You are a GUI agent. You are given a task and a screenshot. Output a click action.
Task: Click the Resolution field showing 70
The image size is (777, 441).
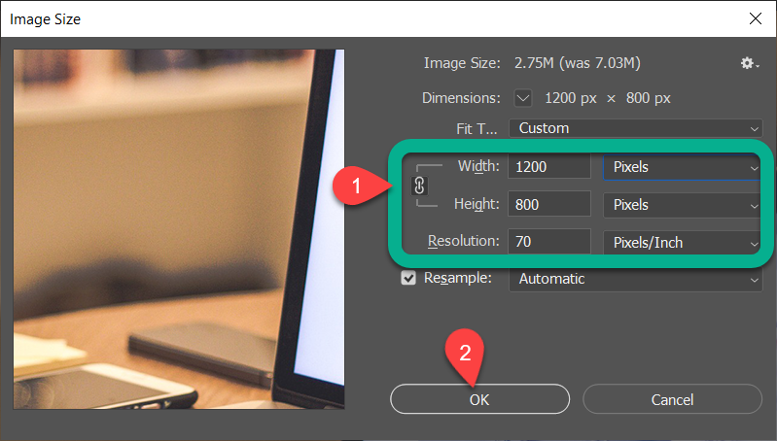click(549, 243)
